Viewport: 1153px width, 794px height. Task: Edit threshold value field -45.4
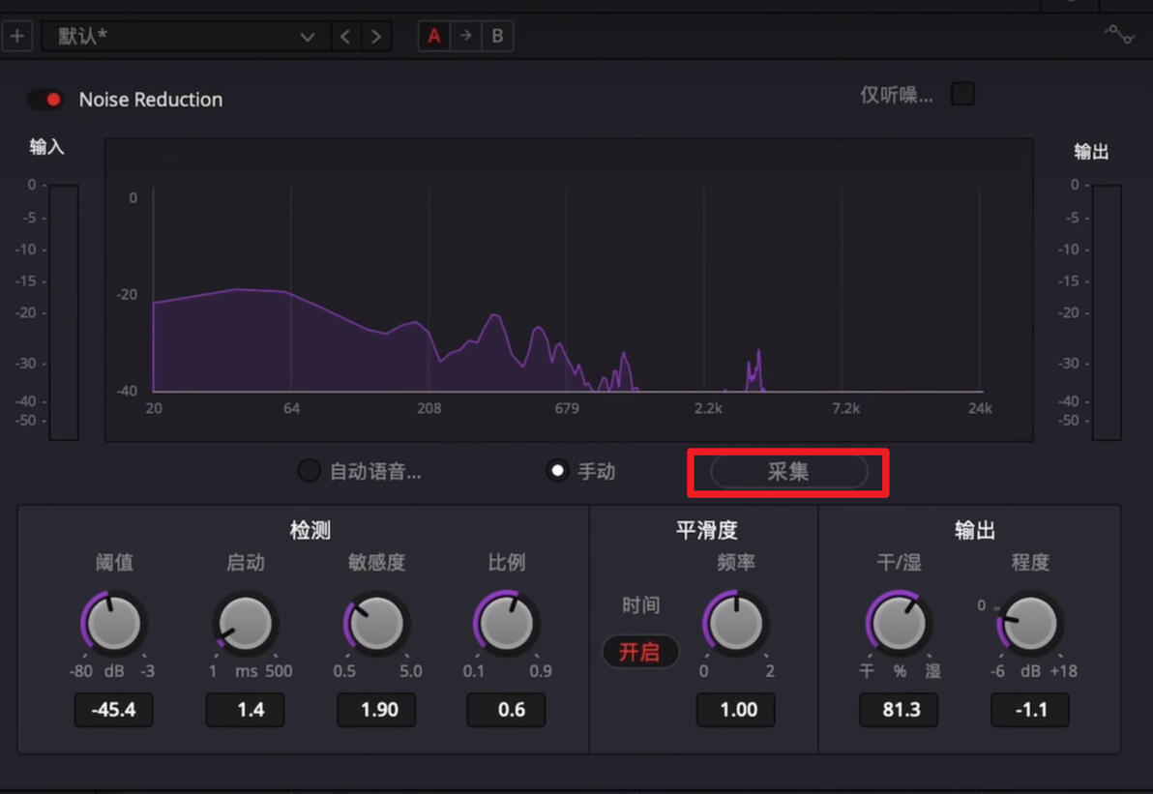tap(114, 710)
